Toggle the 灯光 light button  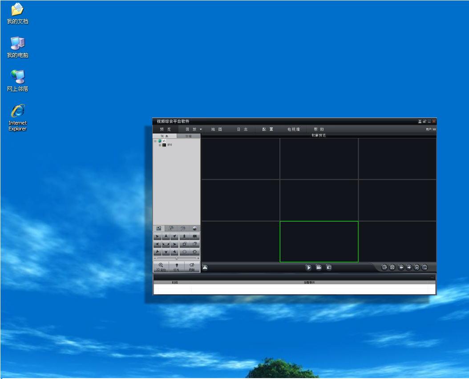[x=177, y=267]
